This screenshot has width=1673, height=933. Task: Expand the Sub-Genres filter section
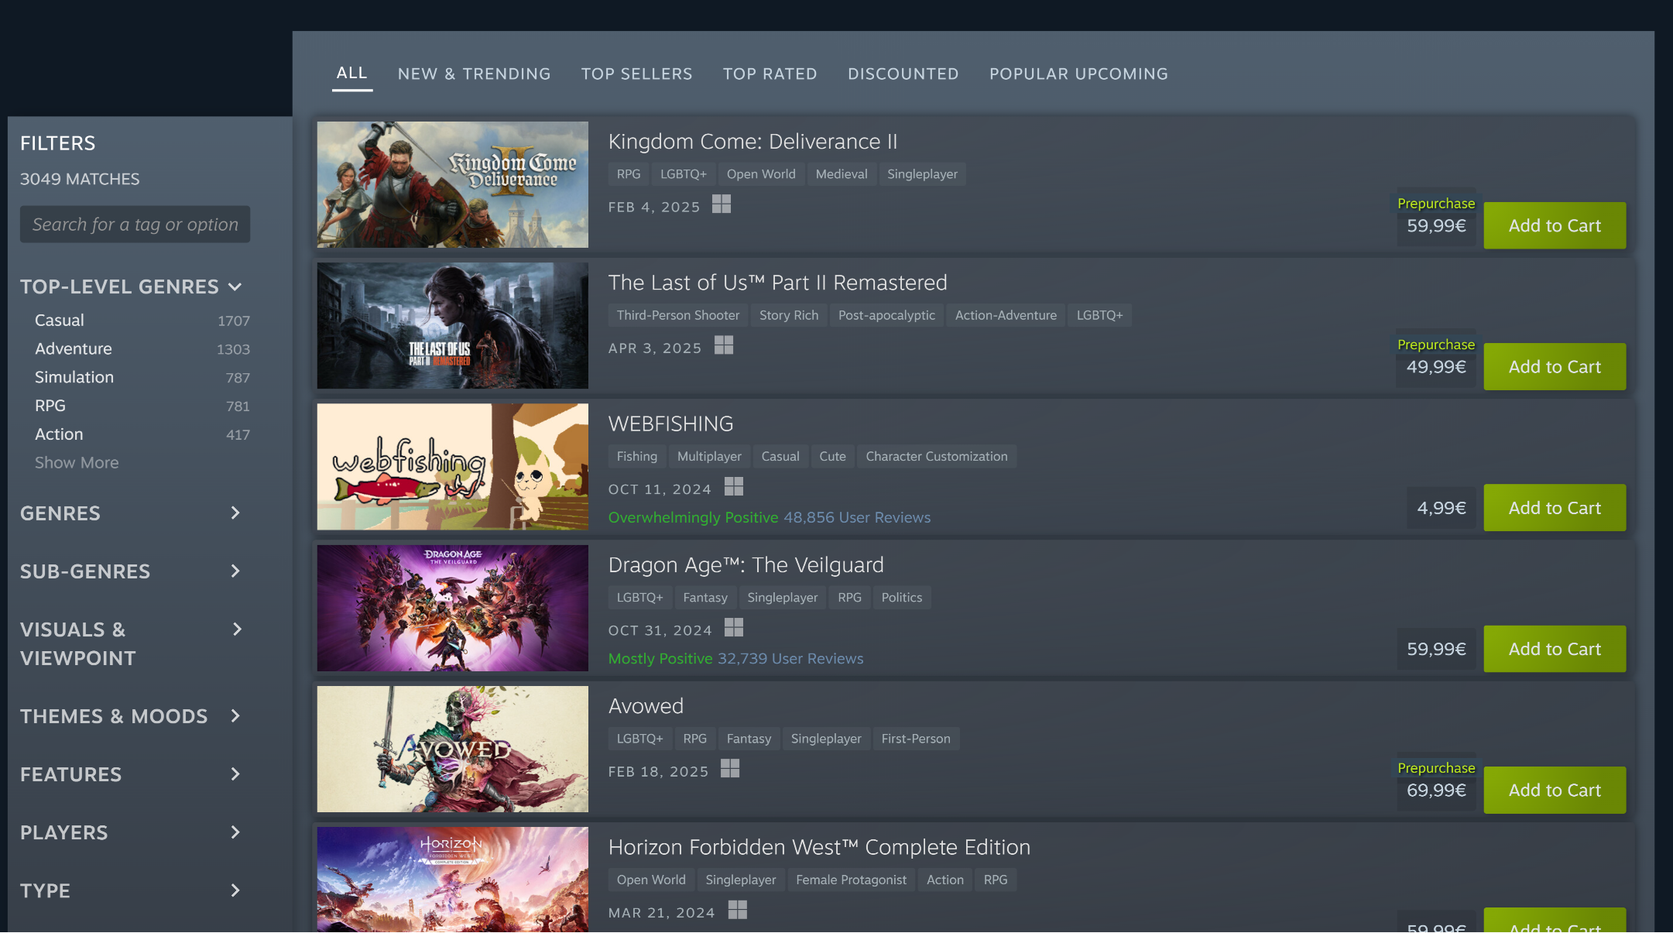(x=235, y=571)
